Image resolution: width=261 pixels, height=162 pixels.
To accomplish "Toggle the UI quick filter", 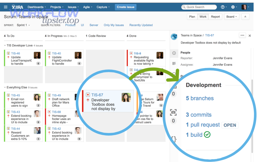I will [x=82, y=25].
